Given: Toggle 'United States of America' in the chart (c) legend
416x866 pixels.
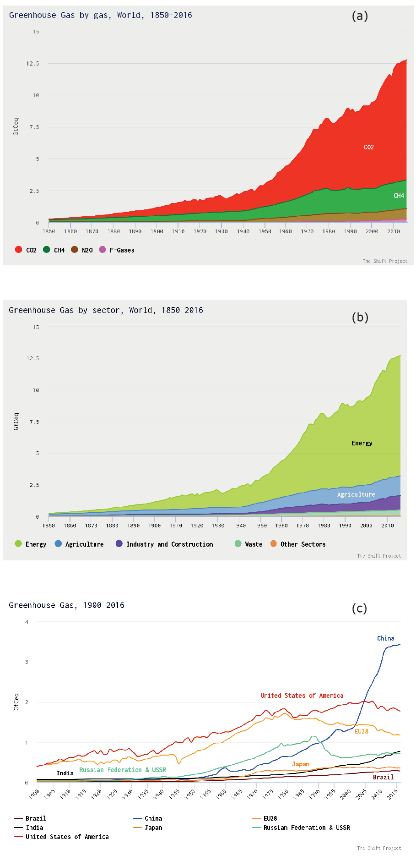Looking at the screenshot, I should [x=61, y=837].
